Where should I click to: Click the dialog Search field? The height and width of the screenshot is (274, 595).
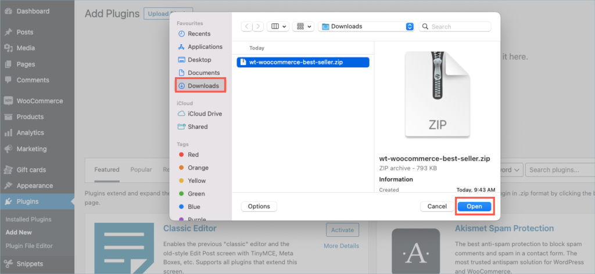coord(455,27)
